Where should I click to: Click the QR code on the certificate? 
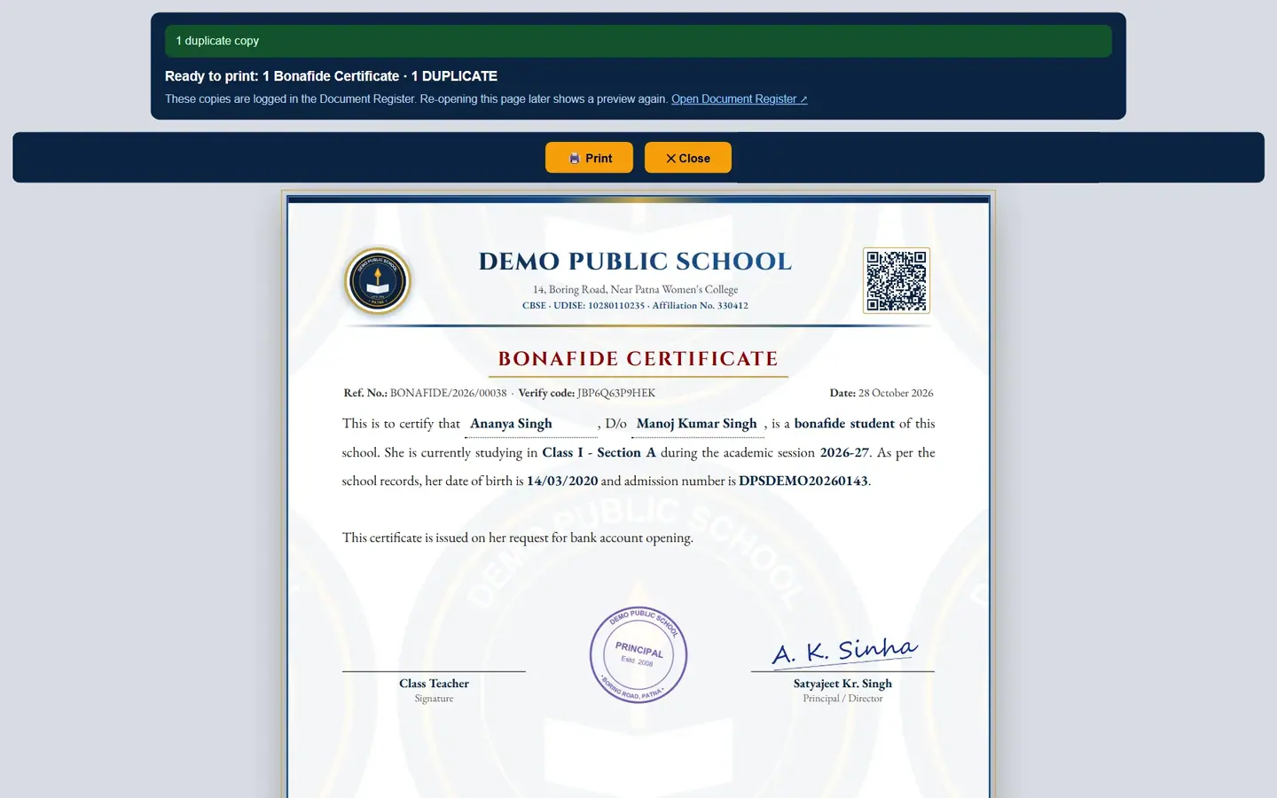pos(897,280)
